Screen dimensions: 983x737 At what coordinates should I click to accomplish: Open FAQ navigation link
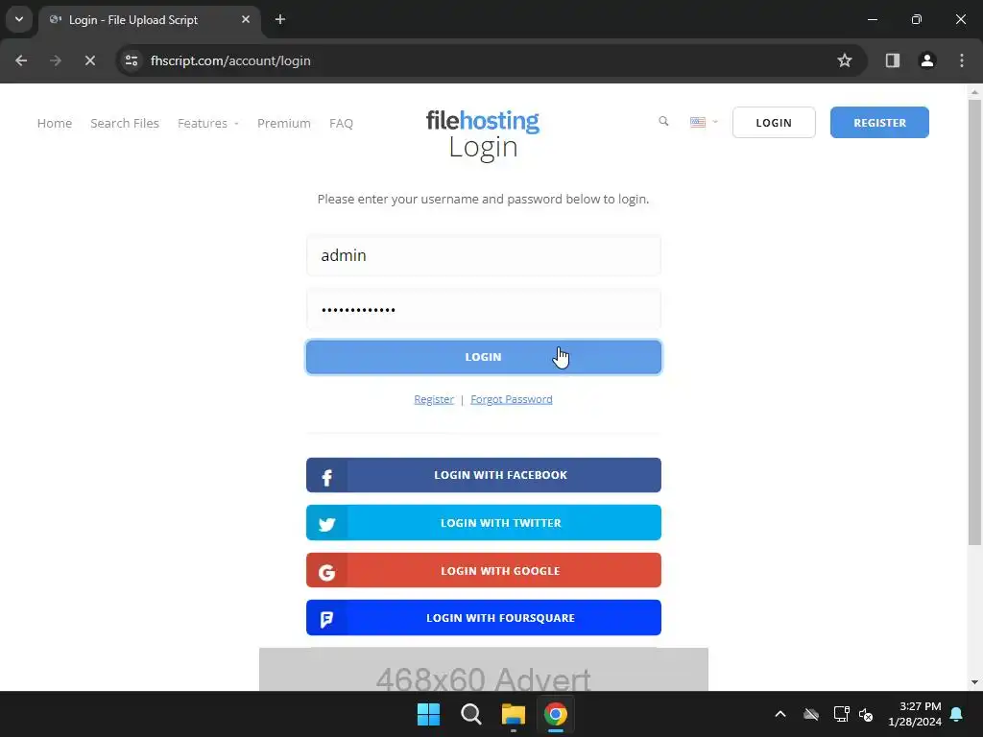(341, 124)
